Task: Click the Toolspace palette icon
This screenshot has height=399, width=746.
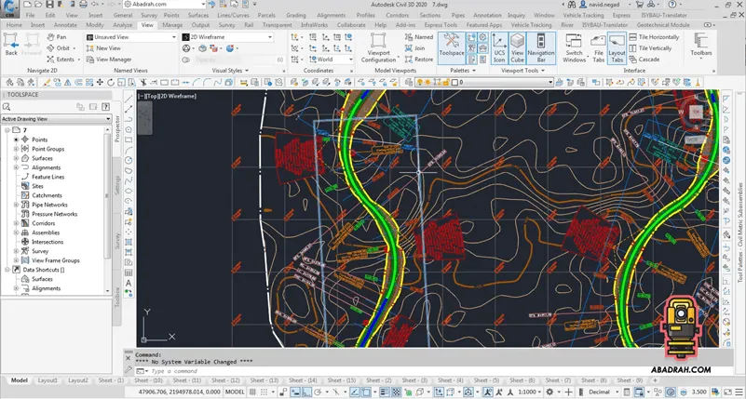Action: coord(453,47)
